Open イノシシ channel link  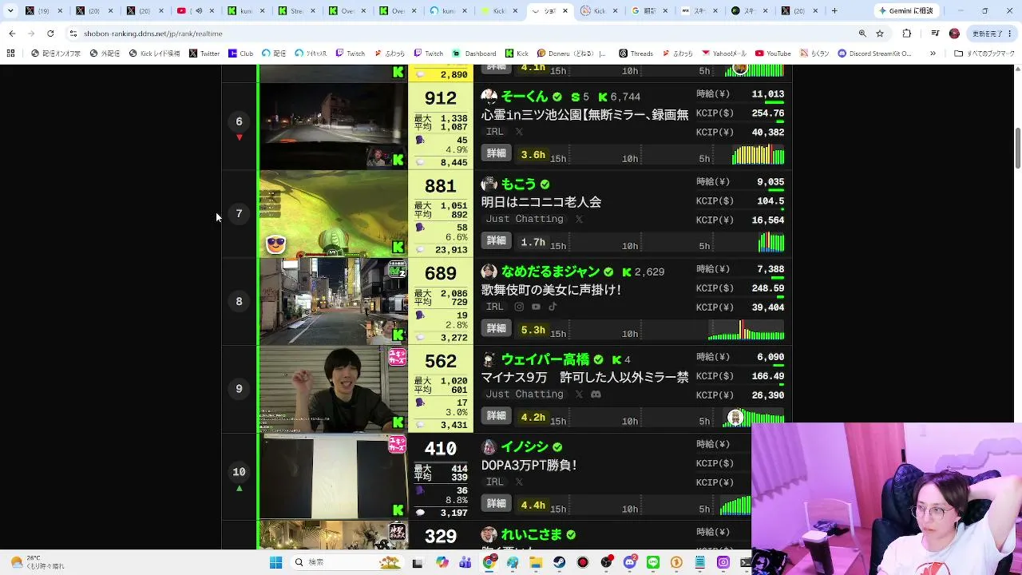pyautogui.click(x=525, y=447)
